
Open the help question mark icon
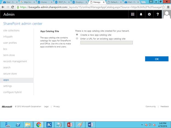tap(158, 14)
